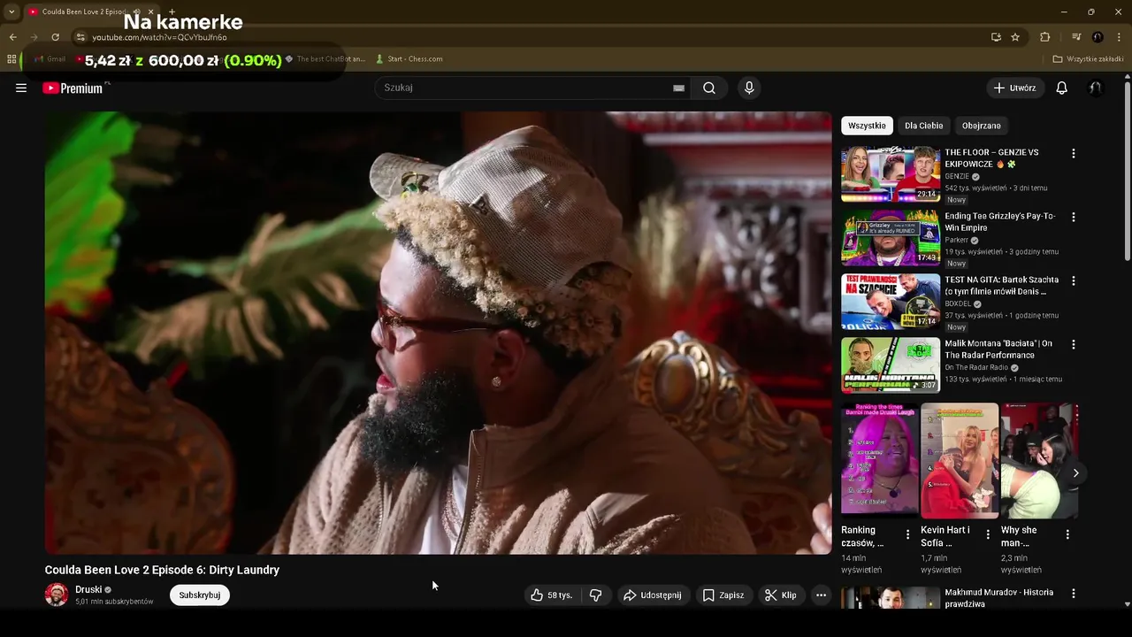The width and height of the screenshot is (1132, 637).
Task: Open Malik Montana "Baciata" thumbnail
Action: (891, 365)
